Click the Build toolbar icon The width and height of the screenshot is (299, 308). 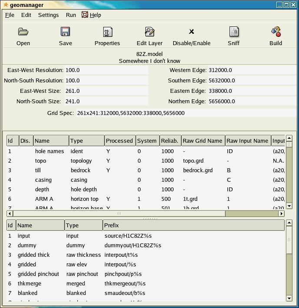point(276,32)
